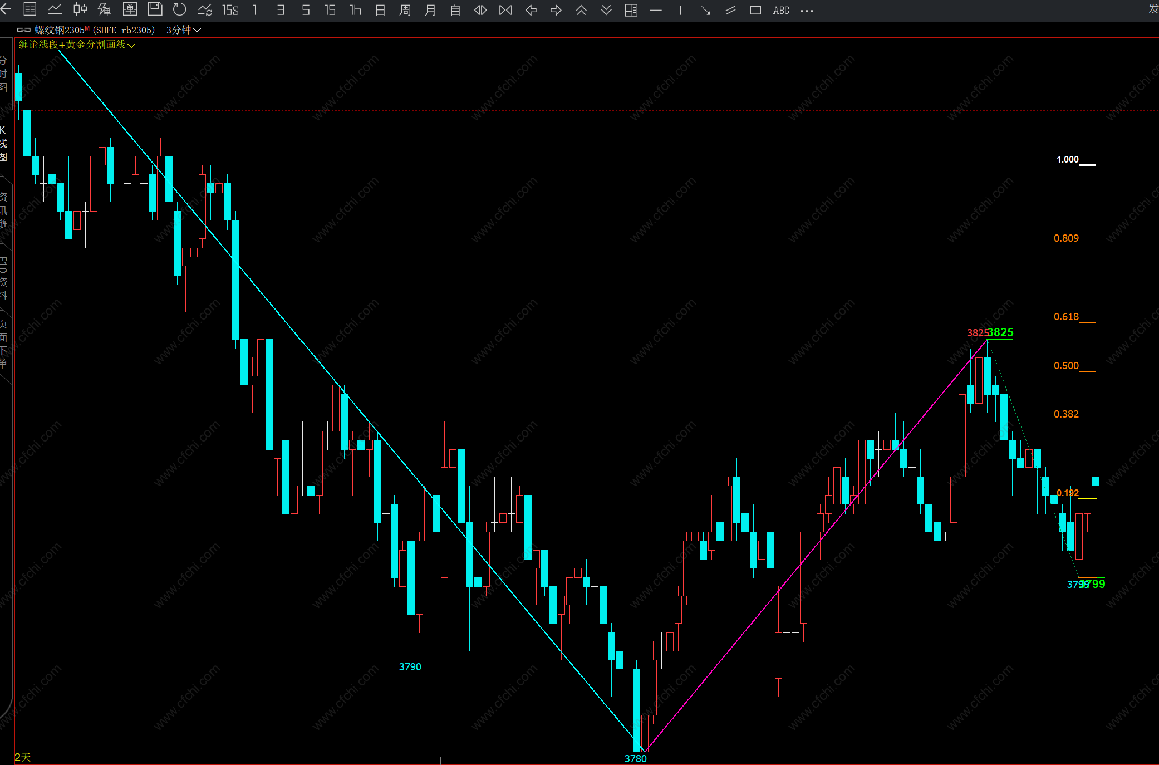Viewport: 1159px width, 765px height.
Task: Select the ABC text annotation tool
Action: pyautogui.click(x=781, y=10)
